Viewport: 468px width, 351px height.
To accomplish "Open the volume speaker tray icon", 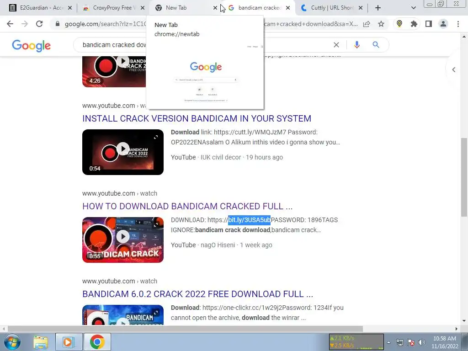I will 422,342.
